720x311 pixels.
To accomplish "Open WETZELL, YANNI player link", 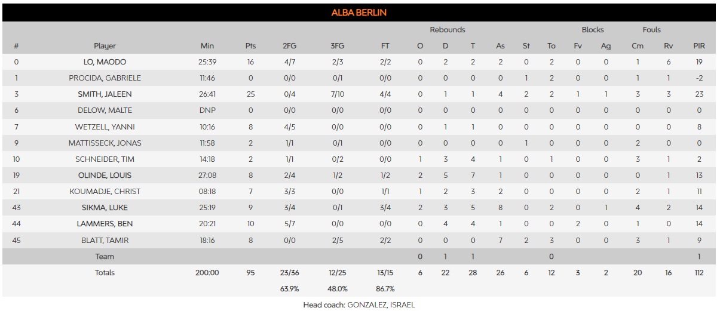I will point(105,127).
